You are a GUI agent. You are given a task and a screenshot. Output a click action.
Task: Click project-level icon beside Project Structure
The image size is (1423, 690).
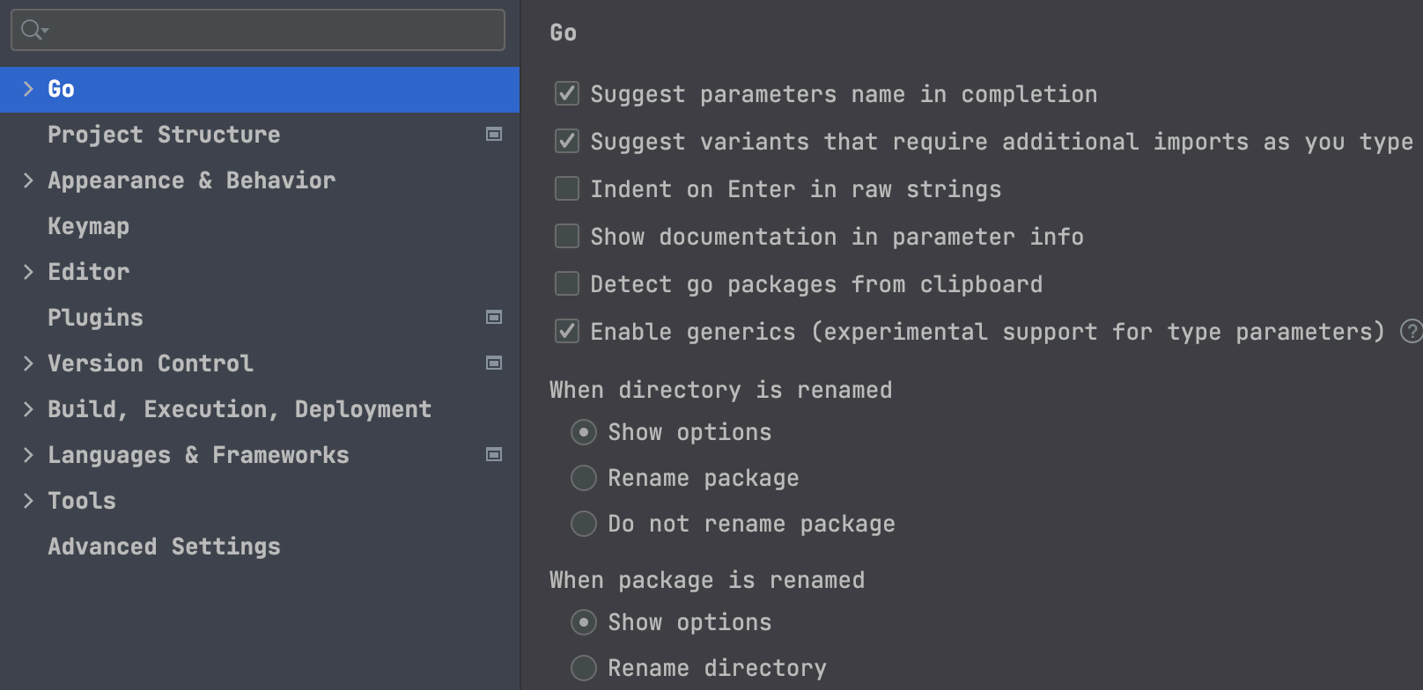pos(494,134)
